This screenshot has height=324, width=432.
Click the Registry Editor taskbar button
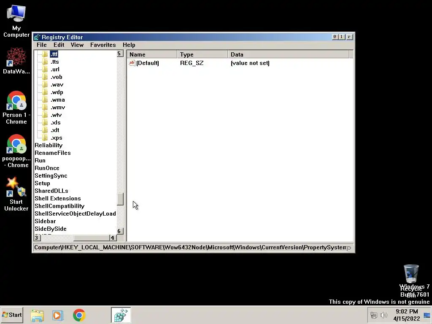121,315
